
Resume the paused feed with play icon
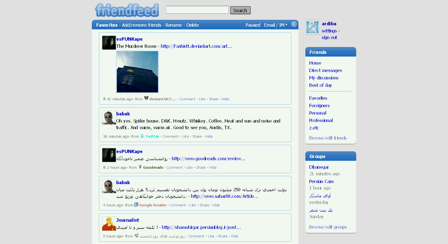tap(294, 24)
